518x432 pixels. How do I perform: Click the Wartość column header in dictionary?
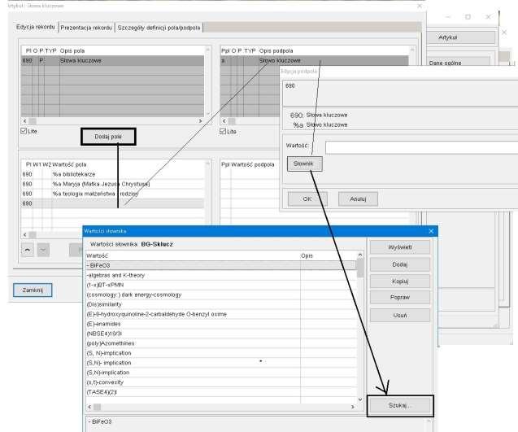[193, 255]
